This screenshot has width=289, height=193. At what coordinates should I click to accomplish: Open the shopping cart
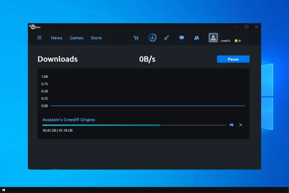136,38
